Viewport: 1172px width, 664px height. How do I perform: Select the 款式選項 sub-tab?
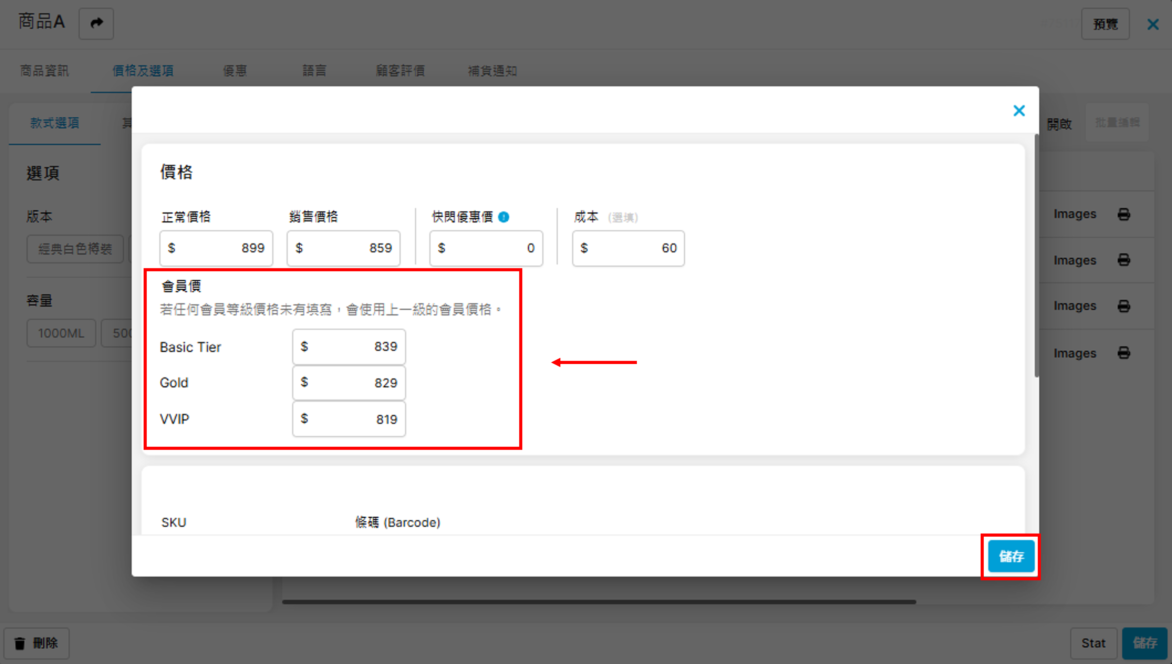click(x=55, y=123)
